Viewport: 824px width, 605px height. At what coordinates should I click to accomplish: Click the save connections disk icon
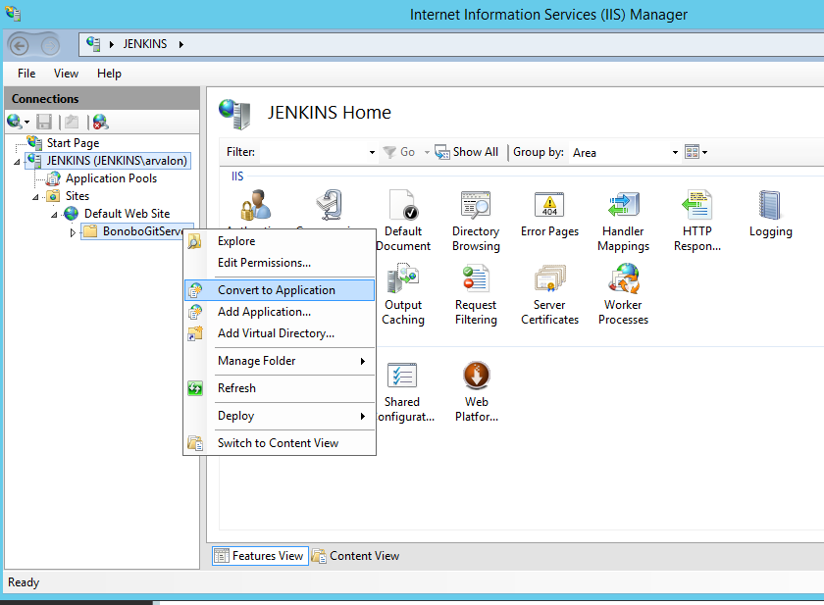point(44,122)
